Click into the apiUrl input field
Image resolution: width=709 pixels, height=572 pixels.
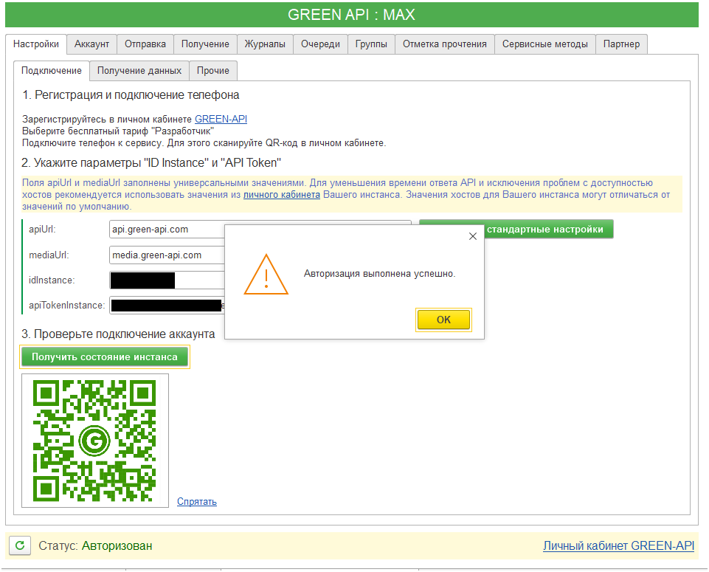[x=166, y=230]
